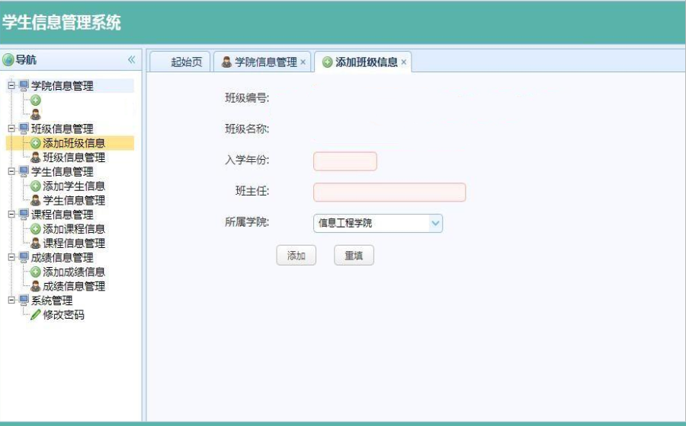Open 修改密码 in the tree
Screen dimensions: 686x426
[63, 315]
